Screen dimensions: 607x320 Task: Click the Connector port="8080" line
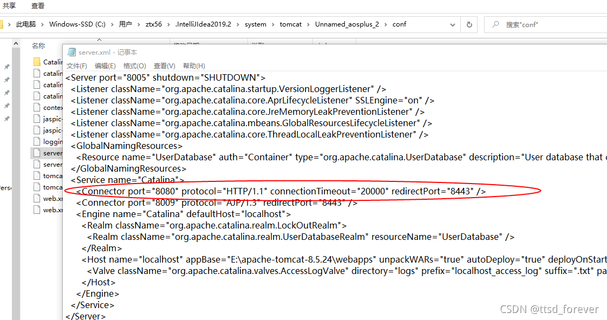click(281, 191)
